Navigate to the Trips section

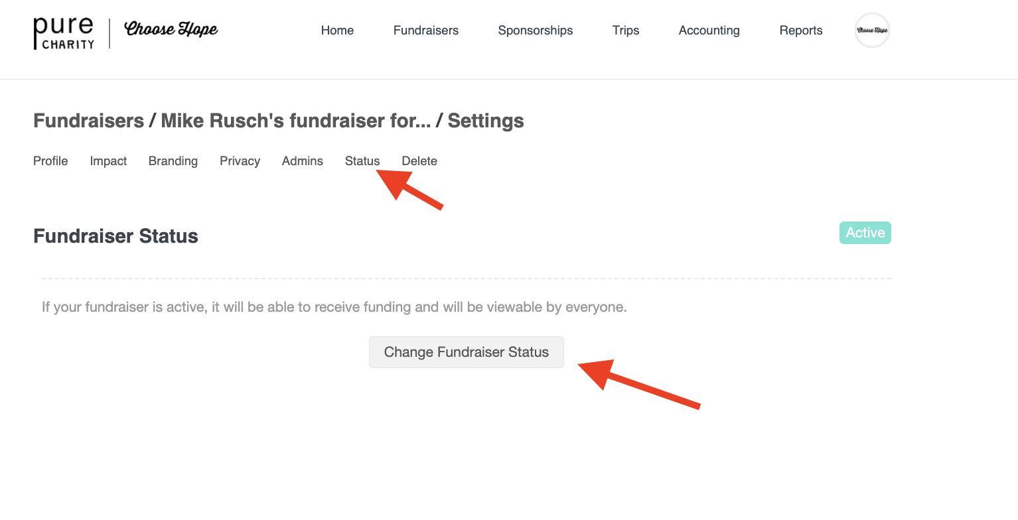click(626, 31)
